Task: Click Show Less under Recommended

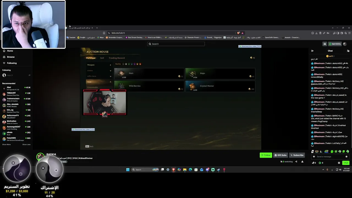Action: click(x=26, y=144)
